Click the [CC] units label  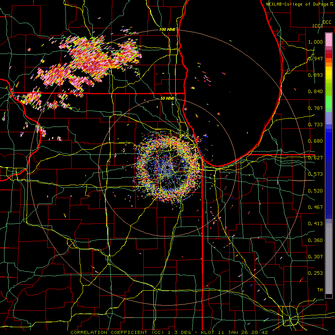318,26
